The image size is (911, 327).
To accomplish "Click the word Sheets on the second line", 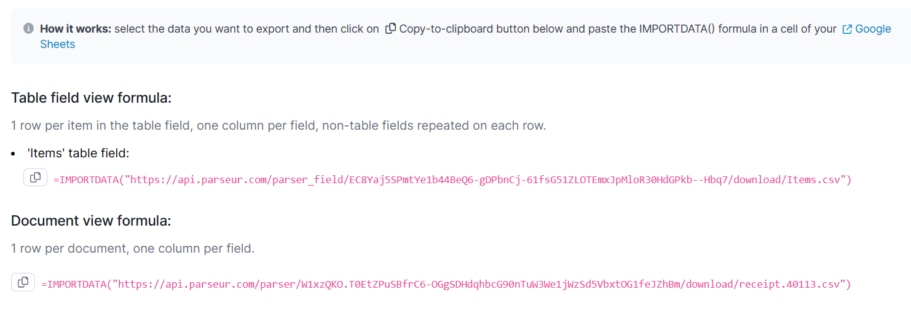I will pos(58,44).
